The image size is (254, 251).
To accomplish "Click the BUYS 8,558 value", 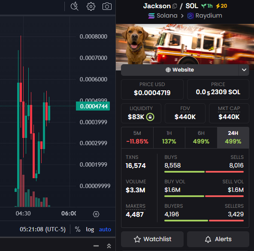I will tap(172, 165).
